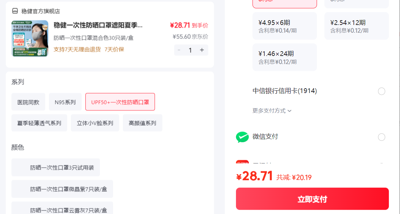
Task: Open the sunscreen mask product thumbnail
Action: pyautogui.click(x=30, y=38)
